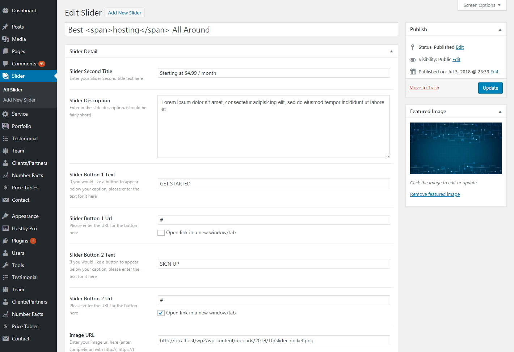Click the description textarea resize handle
Viewport: 514px width, 352px height.
[387, 155]
